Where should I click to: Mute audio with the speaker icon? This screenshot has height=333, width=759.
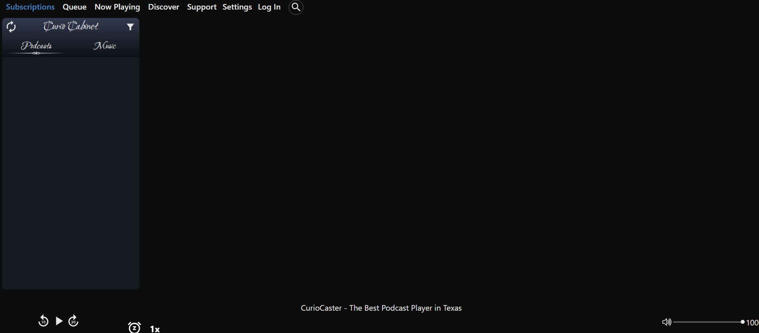[x=666, y=322]
